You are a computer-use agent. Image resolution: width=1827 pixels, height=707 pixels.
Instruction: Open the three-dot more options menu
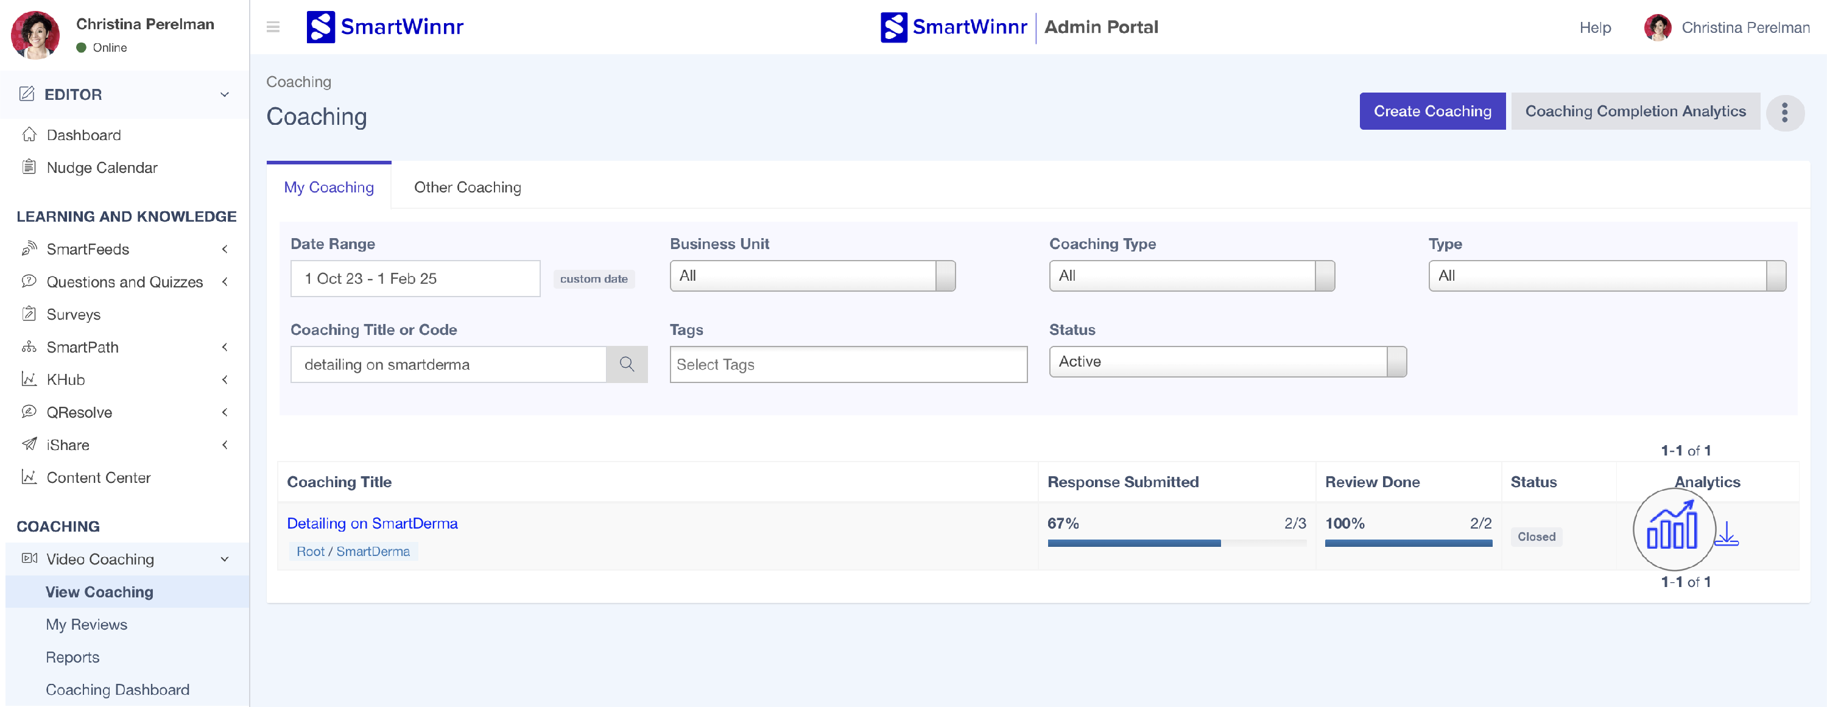point(1784,112)
